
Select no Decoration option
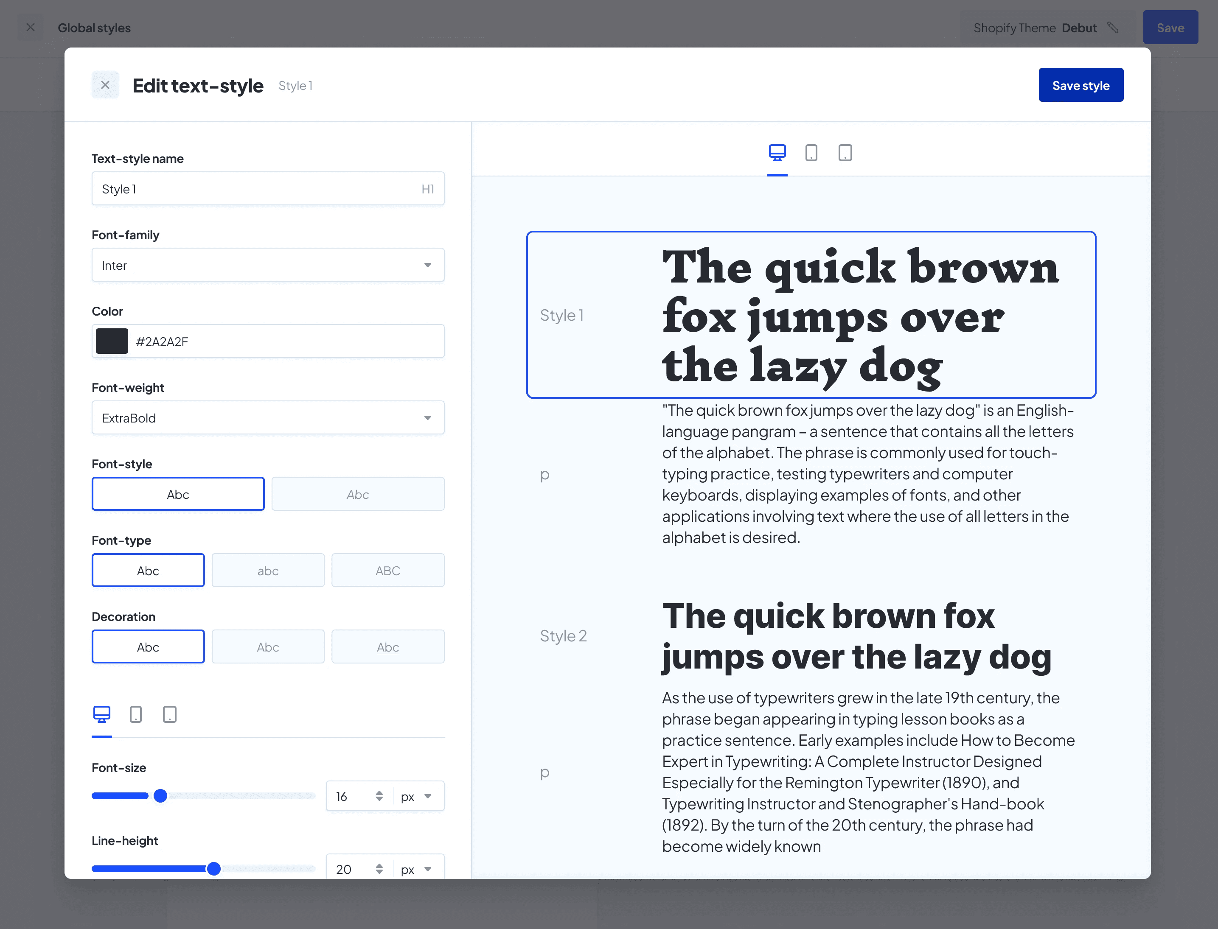[x=148, y=646]
